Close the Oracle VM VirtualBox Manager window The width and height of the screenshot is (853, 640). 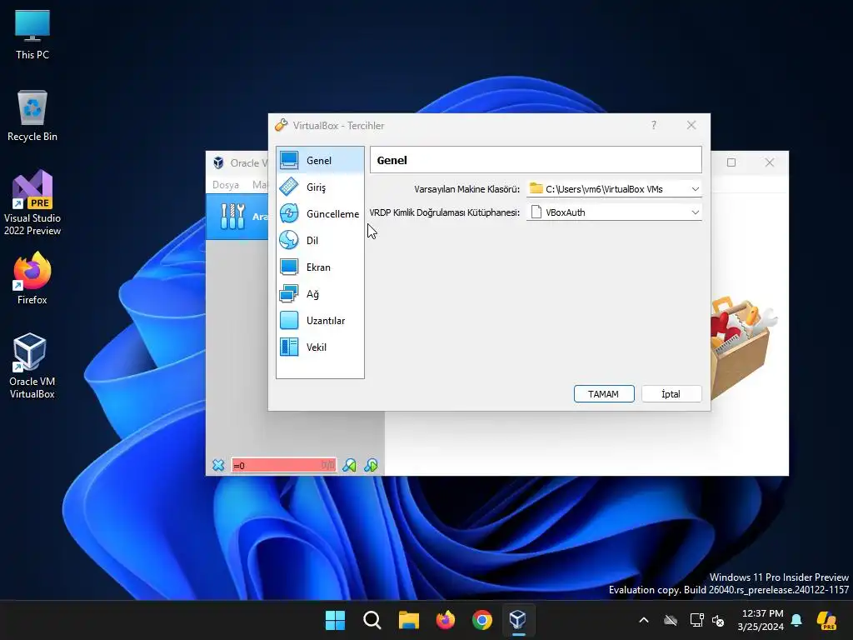770,162
